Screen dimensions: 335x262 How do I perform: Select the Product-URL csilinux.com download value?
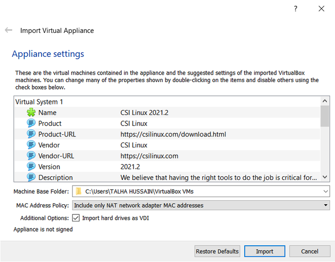coord(173,134)
